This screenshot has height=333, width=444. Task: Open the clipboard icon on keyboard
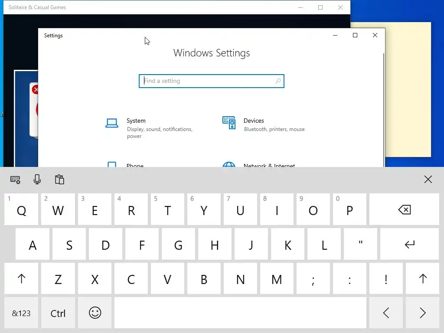[x=59, y=180]
